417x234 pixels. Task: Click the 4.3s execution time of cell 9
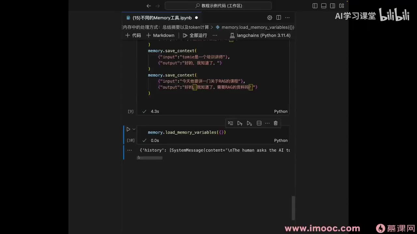155,111
